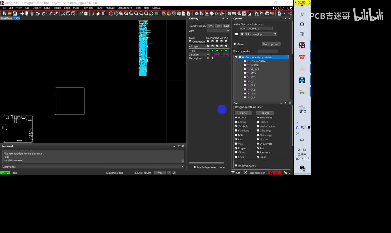Toggle the Conductors visibility checkbox
Image resolution: width=391 pixels, height=233 pixels.
coord(190,41)
